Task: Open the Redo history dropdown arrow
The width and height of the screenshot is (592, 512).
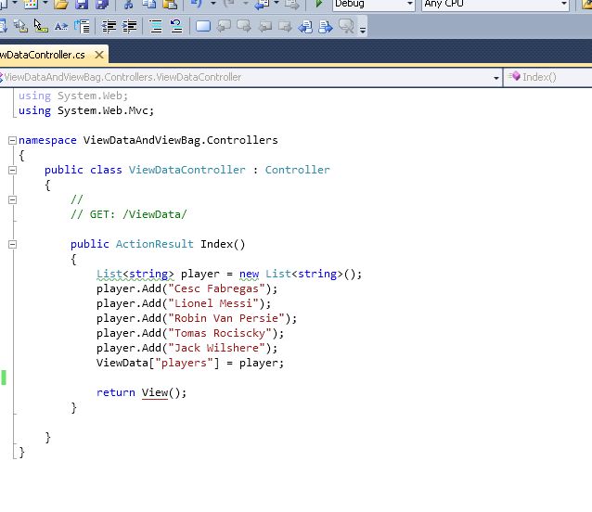Action: 245,3
